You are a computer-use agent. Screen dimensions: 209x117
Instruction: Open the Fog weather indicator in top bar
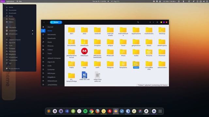[115, 1]
